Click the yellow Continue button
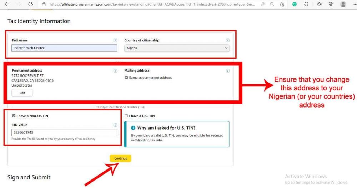Image resolution: width=357 pixels, height=188 pixels. [120, 158]
